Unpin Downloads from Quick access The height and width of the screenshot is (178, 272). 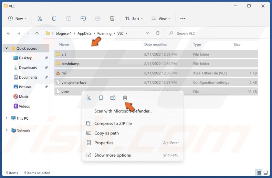[46, 68]
